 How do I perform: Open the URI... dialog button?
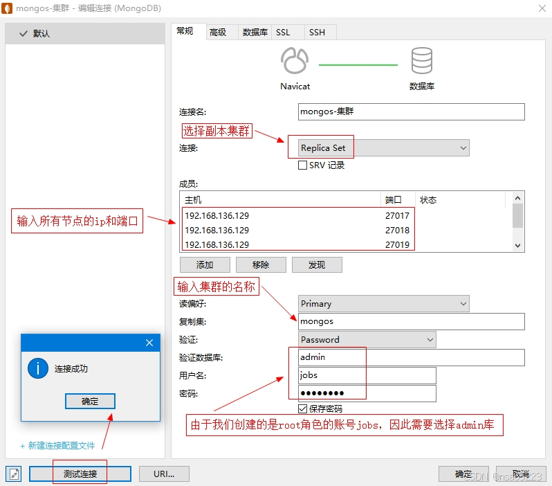tap(164, 474)
